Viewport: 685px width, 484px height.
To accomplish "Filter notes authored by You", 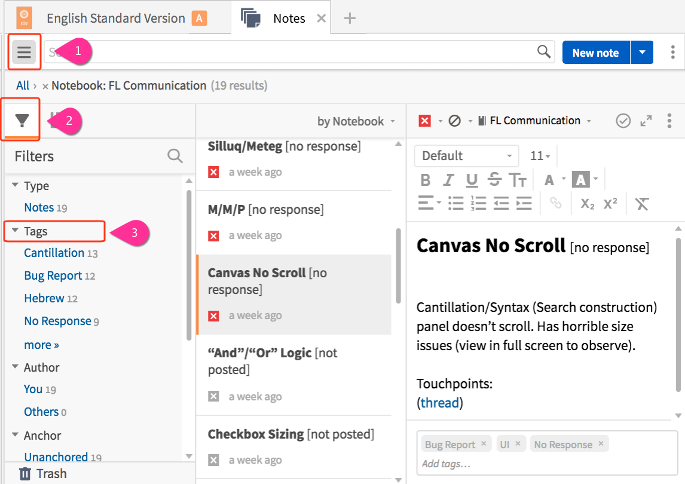I will (33, 389).
